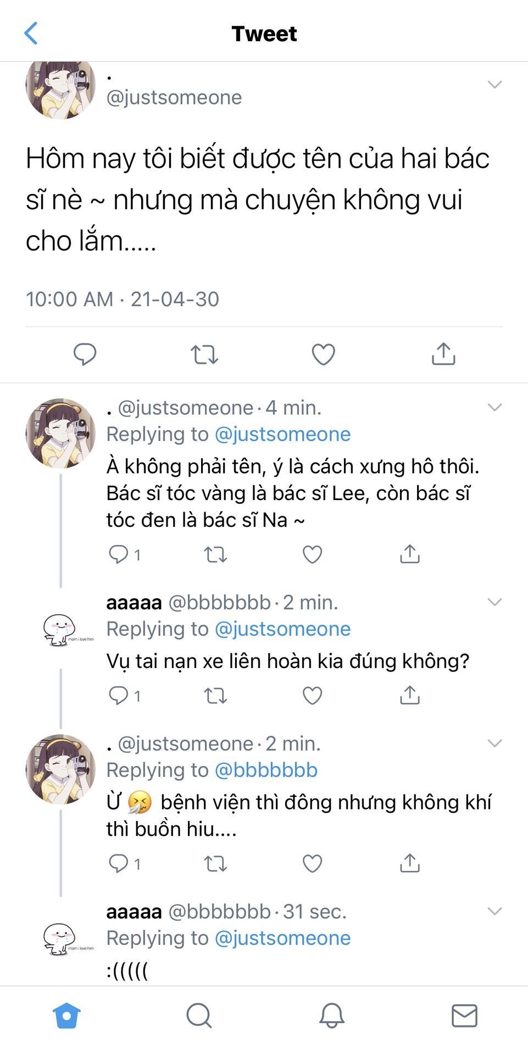Open the Search tab
This screenshot has width=528, height=1055.
pos(199,1015)
